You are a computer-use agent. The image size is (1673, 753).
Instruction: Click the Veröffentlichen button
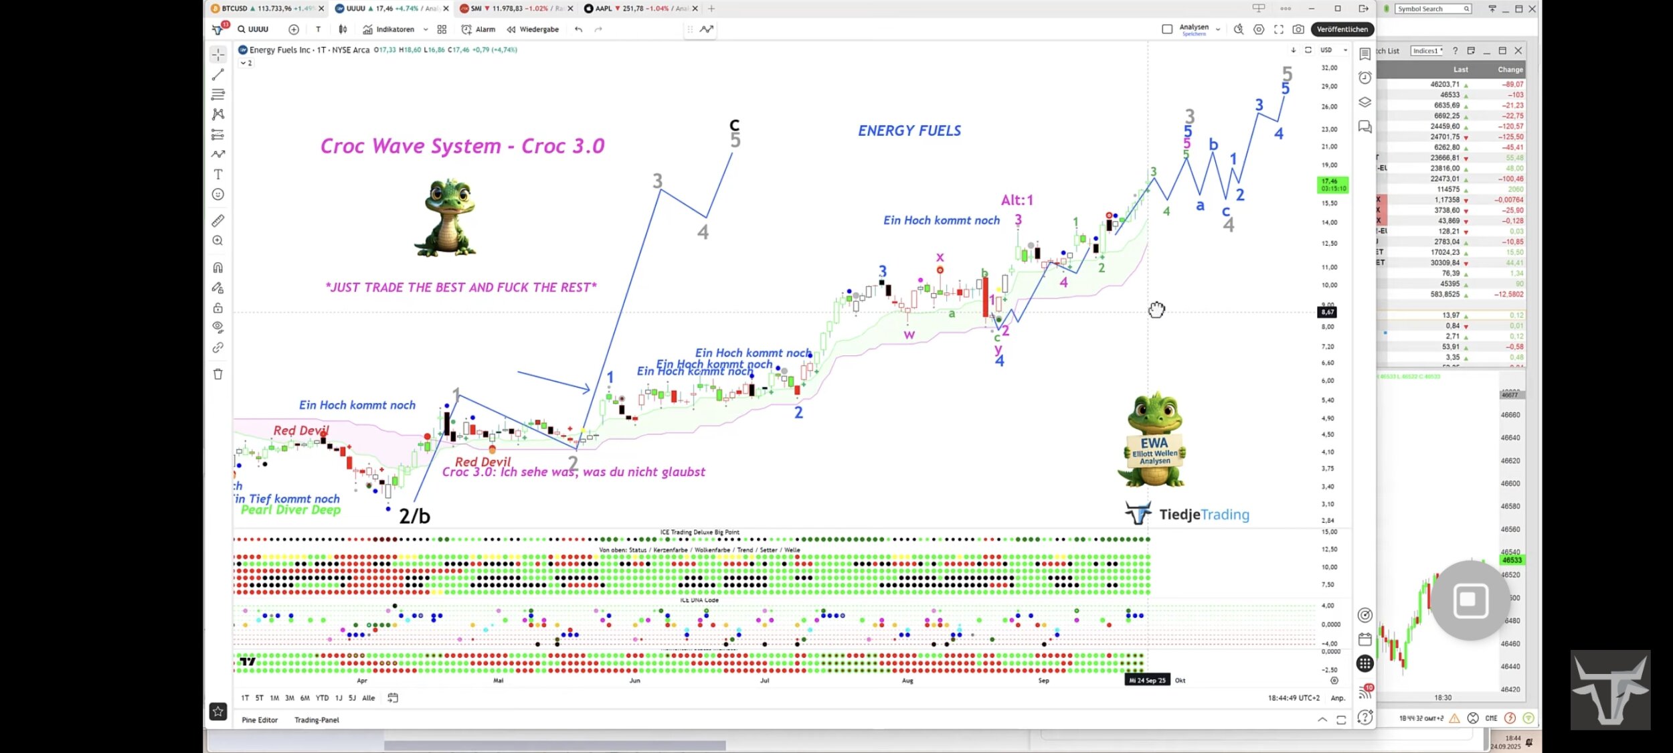tap(1342, 29)
